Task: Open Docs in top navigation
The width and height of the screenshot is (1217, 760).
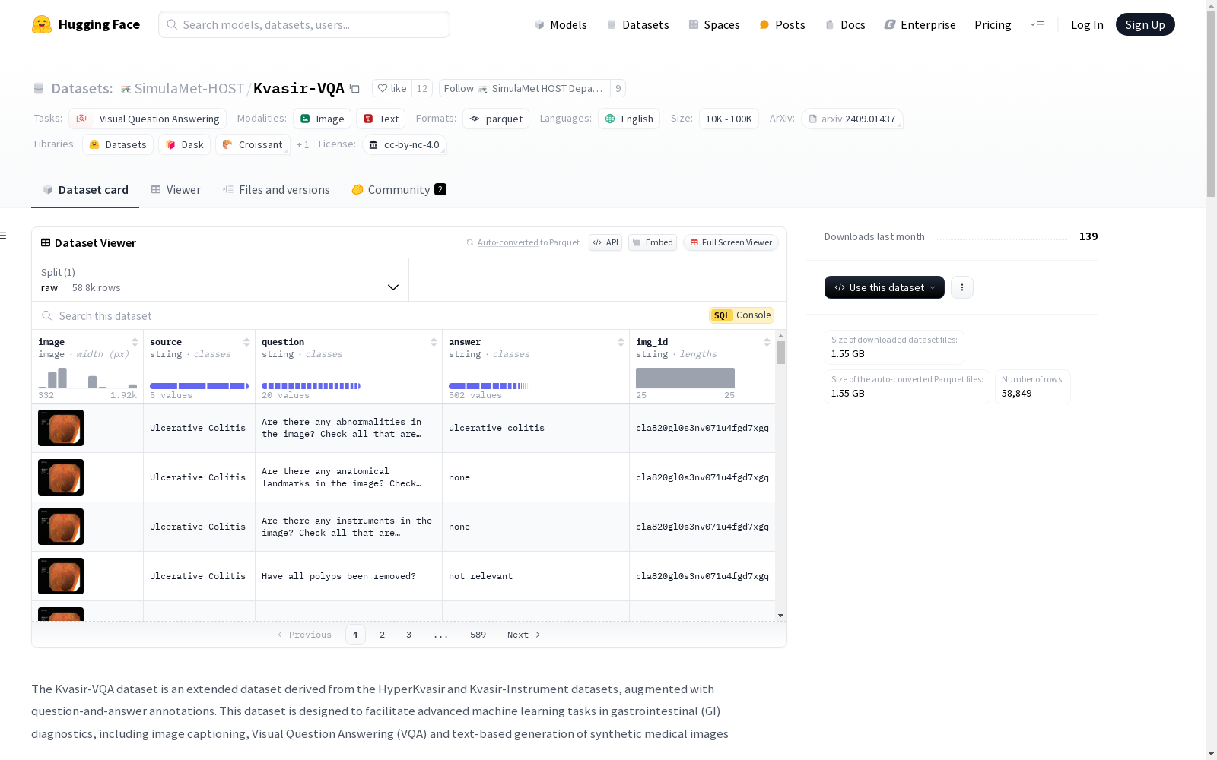Action: coord(845,24)
